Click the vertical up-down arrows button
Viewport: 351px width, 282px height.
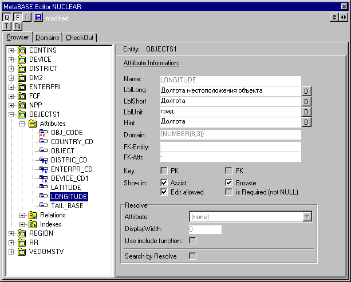pyautogui.click(x=335, y=18)
